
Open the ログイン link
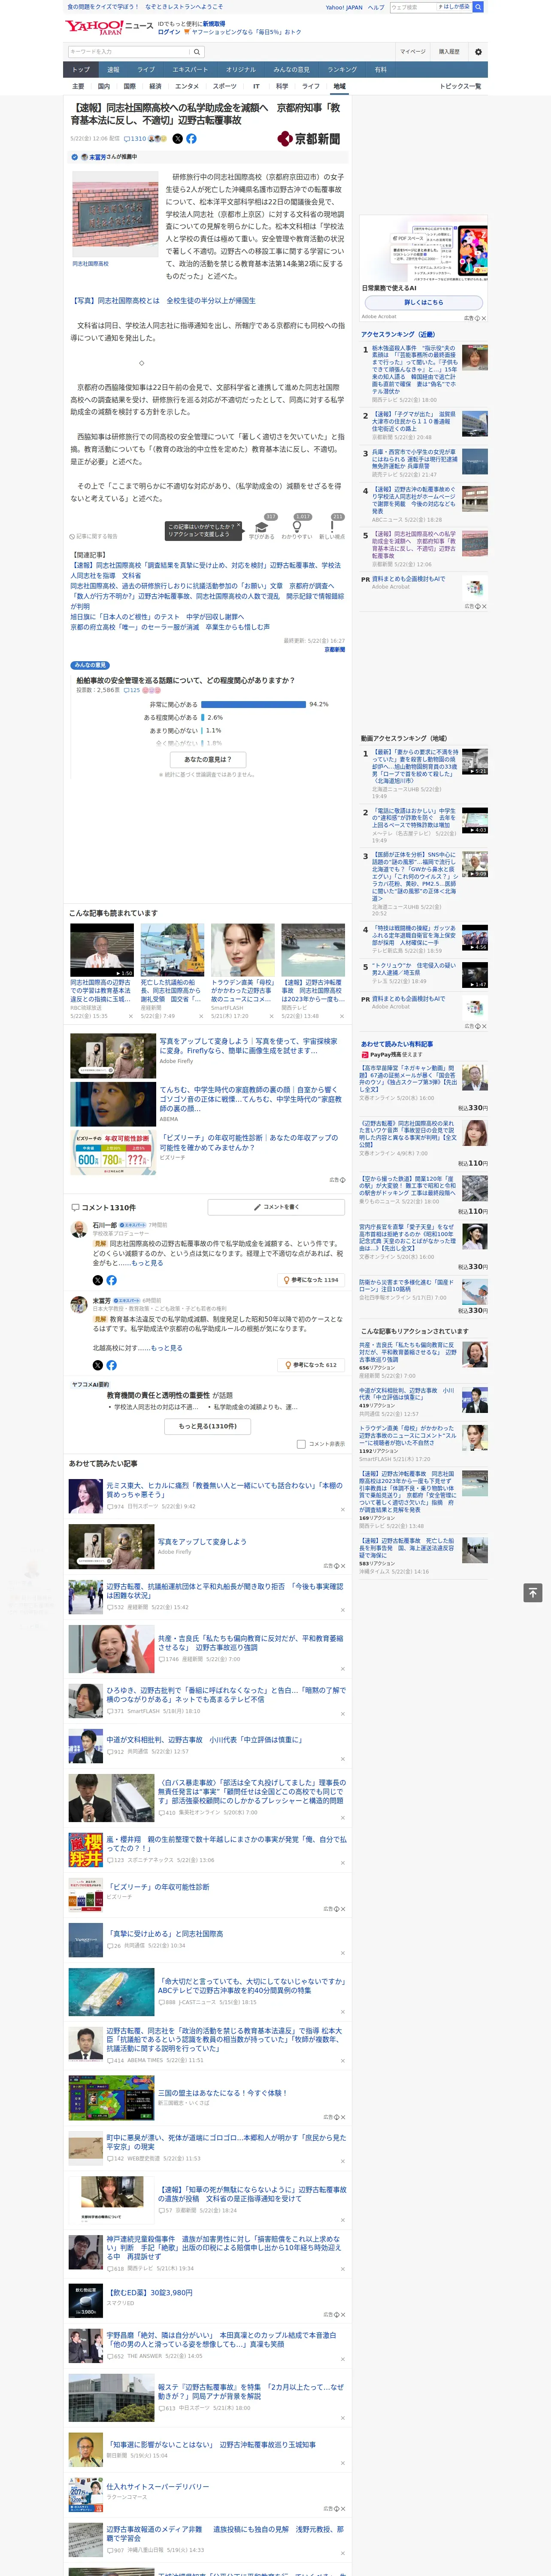point(169,32)
